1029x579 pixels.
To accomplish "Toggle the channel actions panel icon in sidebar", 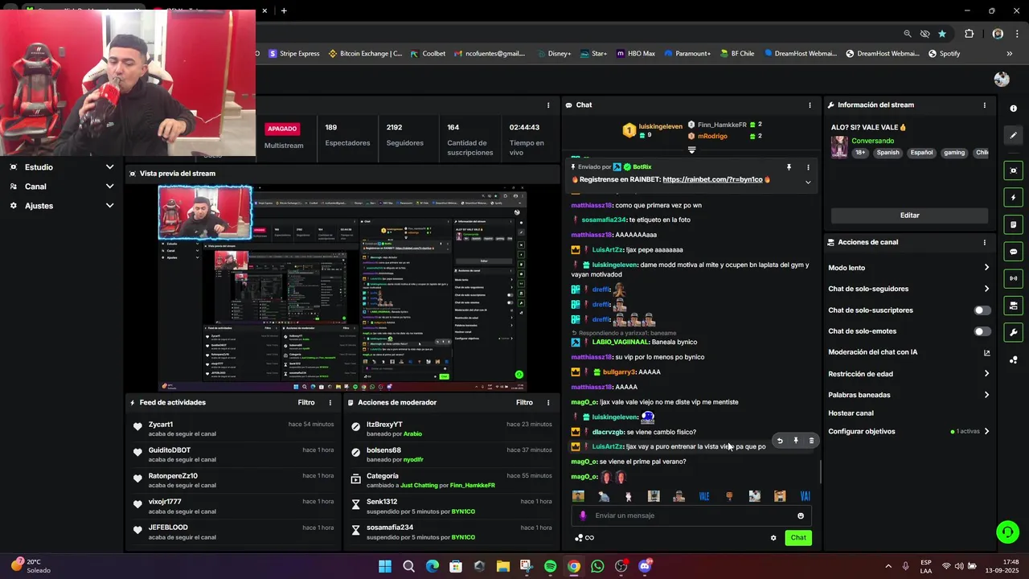I will 1013,306.
